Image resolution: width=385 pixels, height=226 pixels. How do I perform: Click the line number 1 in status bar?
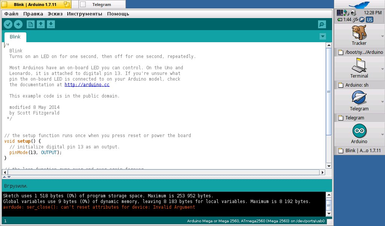pos(5,221)
